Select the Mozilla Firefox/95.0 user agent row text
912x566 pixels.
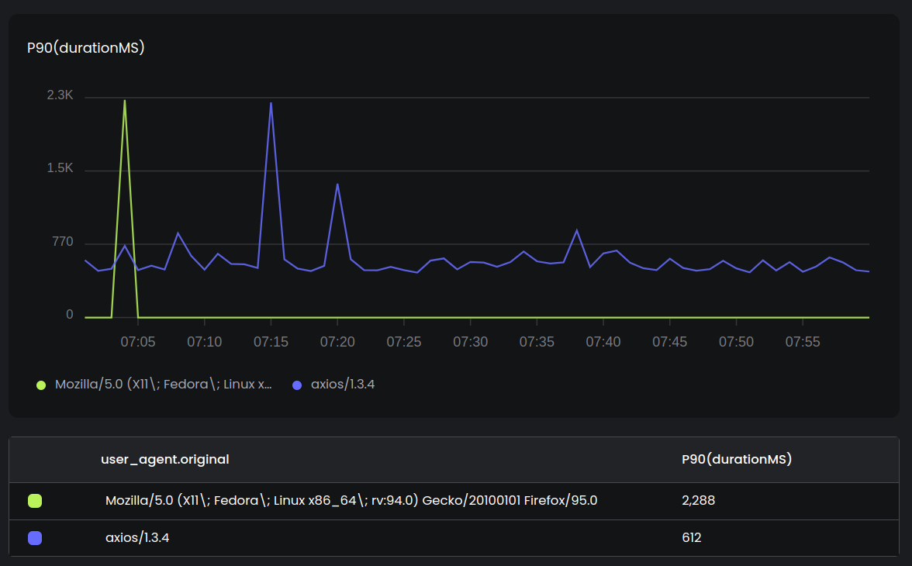pos(351,501)
